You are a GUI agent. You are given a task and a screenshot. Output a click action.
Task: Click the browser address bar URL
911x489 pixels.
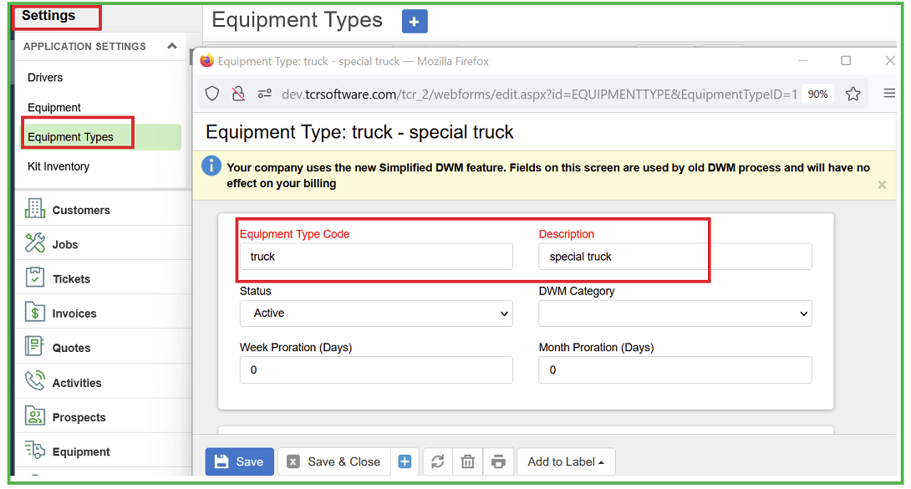coord(539,94)
